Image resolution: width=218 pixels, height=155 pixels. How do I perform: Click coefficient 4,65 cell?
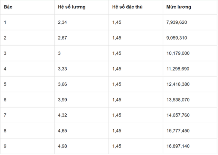tap(63, 131)
